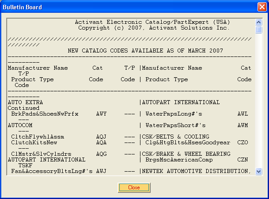Image resolution: width=269 pixels, height=199 pixels.
Task: Click the yellow Close button
Action: click(x=134, y=188)
